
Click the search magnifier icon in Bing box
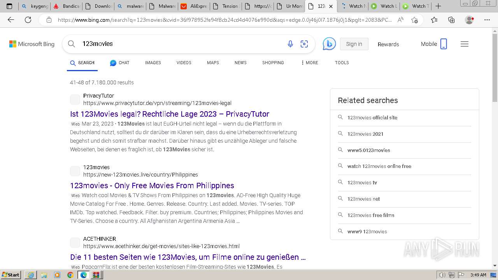pos(72,44)
